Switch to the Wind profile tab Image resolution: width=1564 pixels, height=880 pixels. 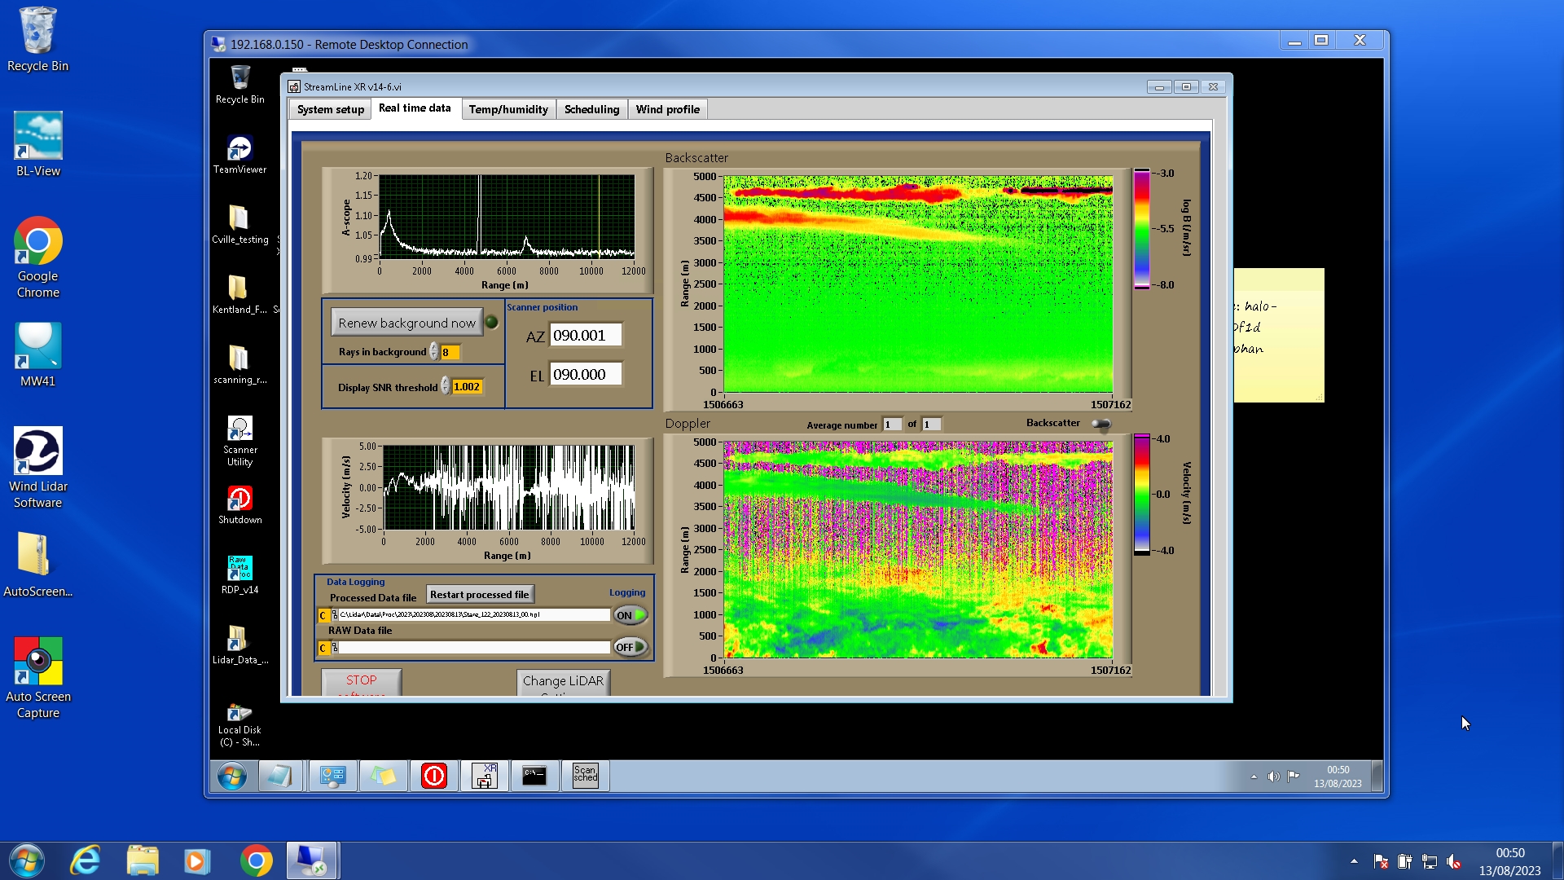667,109
